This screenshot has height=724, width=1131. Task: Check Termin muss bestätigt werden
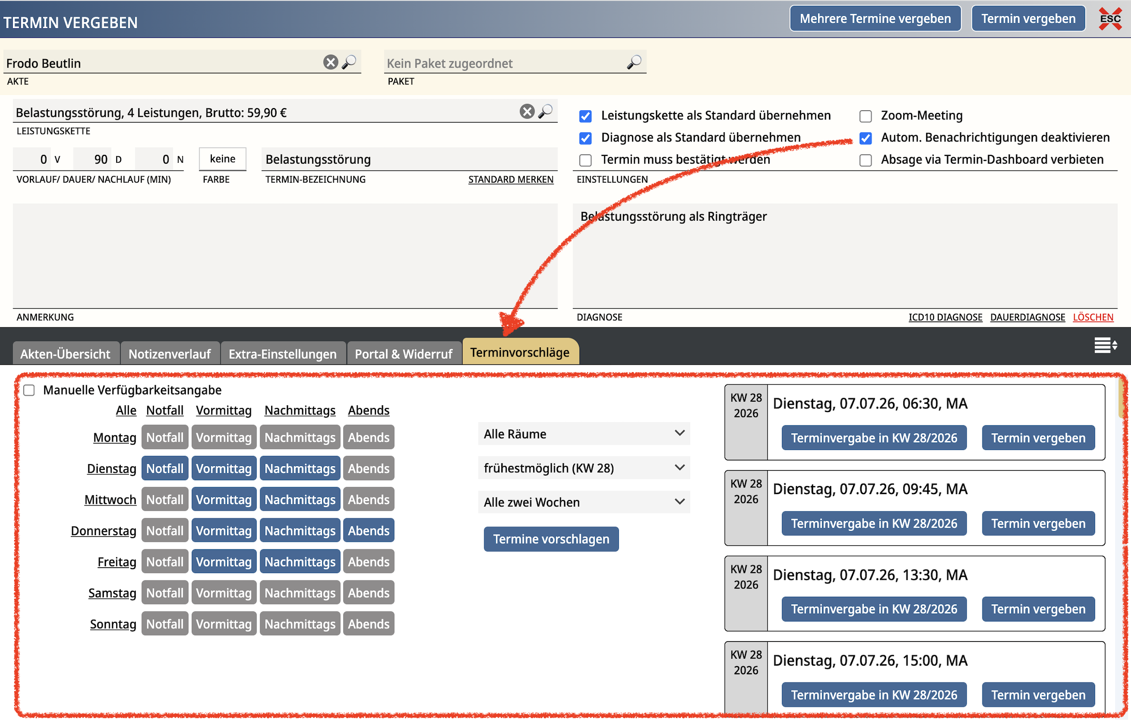coord(586,160)
